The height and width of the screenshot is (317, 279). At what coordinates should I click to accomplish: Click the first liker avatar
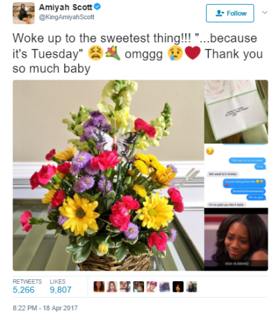[x=99, y=286]
